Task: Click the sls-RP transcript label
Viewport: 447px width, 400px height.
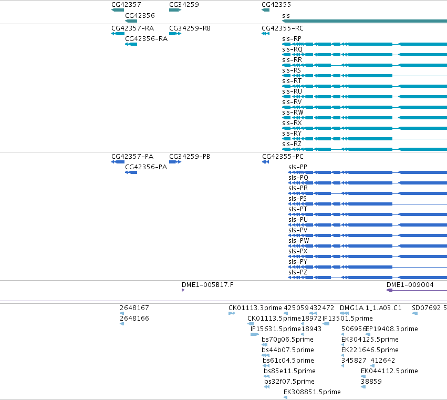Action: [x=292, y=39]
